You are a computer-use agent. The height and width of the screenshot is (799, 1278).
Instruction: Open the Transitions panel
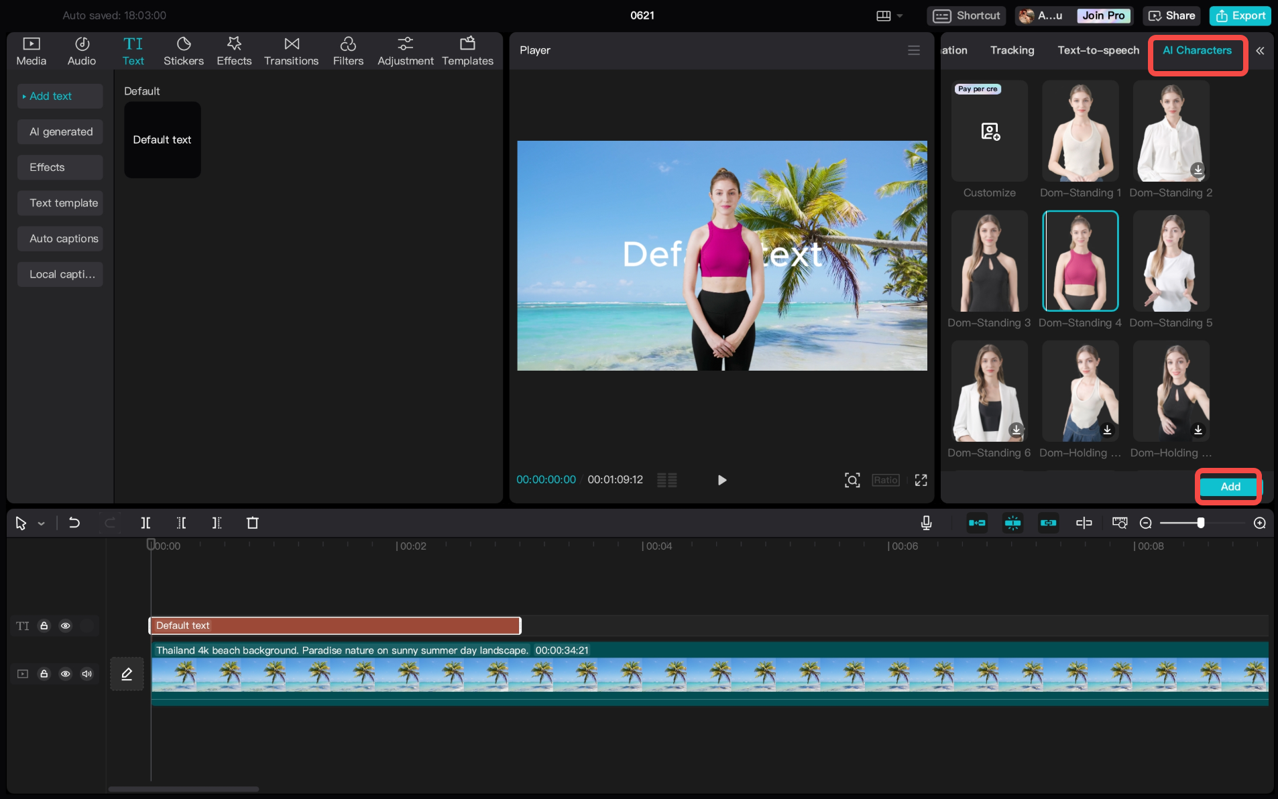291,51
